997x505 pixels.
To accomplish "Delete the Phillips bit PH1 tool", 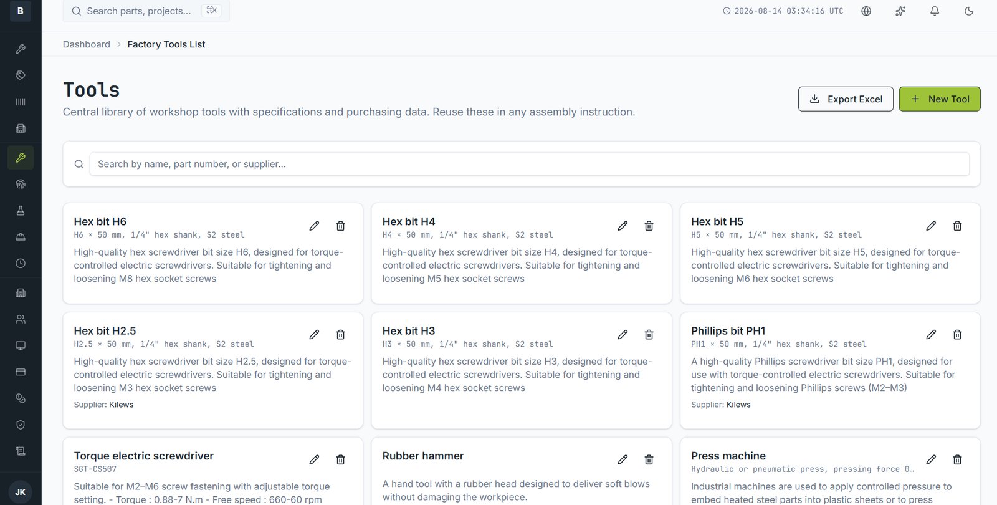I will tap(958, 335).
